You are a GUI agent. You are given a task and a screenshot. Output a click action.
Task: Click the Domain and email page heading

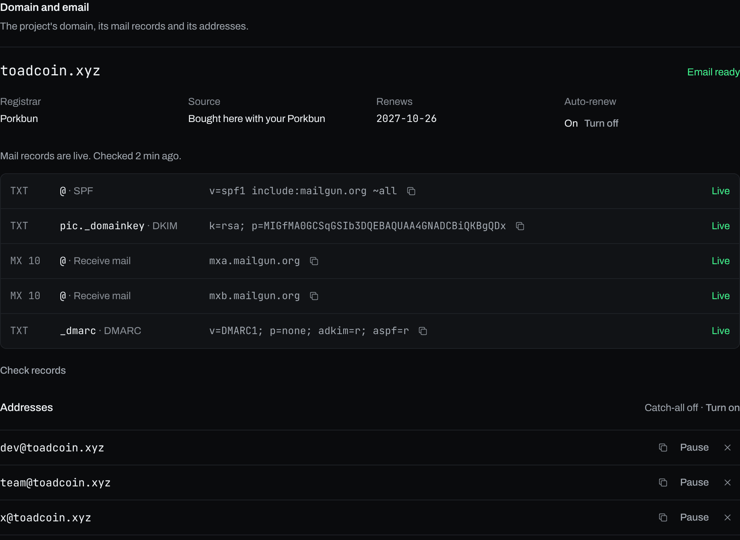coord(45,7)
